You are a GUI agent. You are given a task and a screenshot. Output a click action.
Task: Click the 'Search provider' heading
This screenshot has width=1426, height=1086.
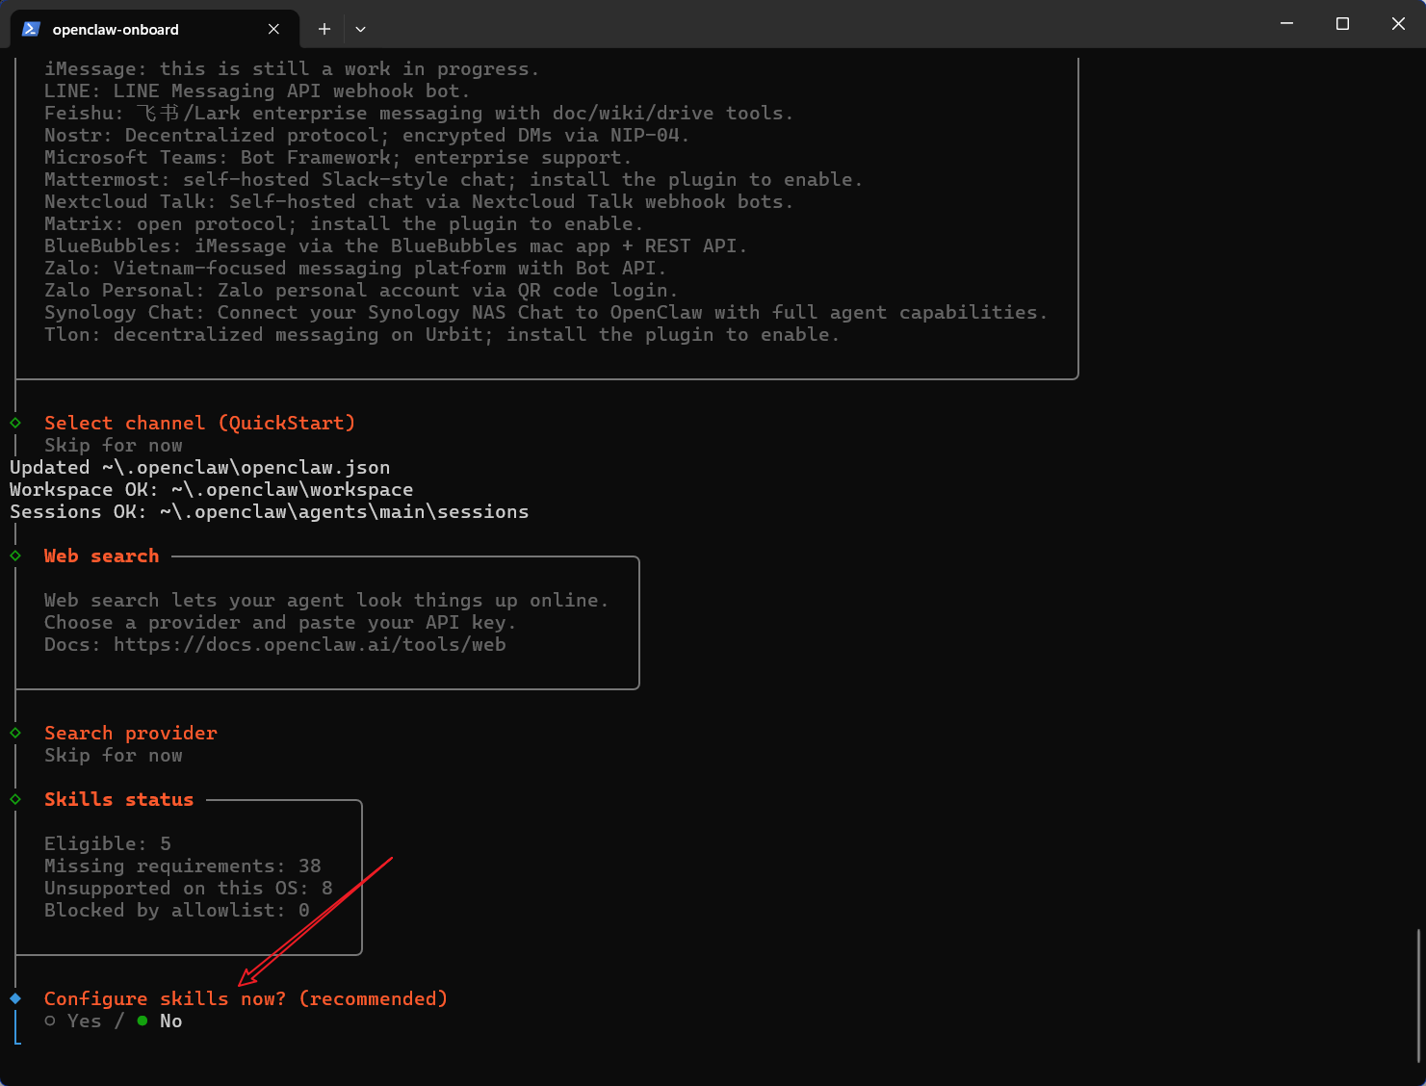pos(131,734)
